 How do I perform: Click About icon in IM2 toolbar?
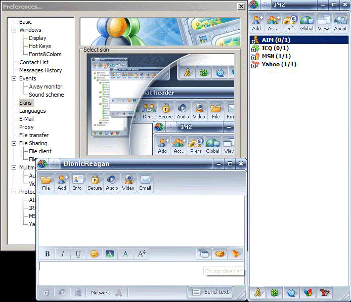pos(340,23)
